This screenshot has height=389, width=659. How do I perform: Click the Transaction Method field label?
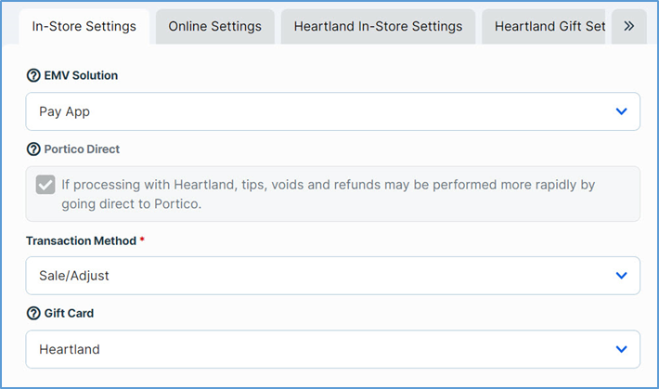pos(82,240)
